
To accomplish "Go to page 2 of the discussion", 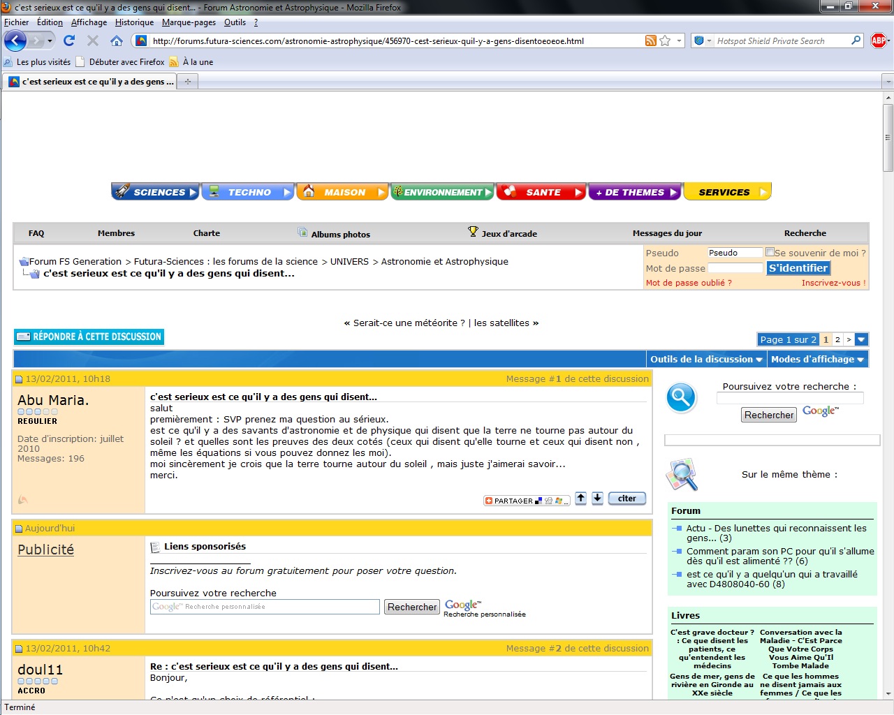I will tap(837, 340).
